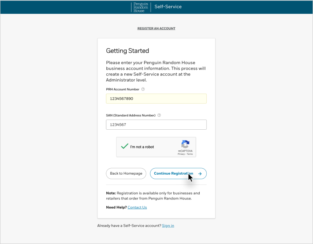Click the Need Help? text

point(117,208)
